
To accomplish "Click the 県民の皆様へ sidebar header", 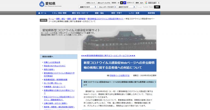I will click(x=59, y=57).
